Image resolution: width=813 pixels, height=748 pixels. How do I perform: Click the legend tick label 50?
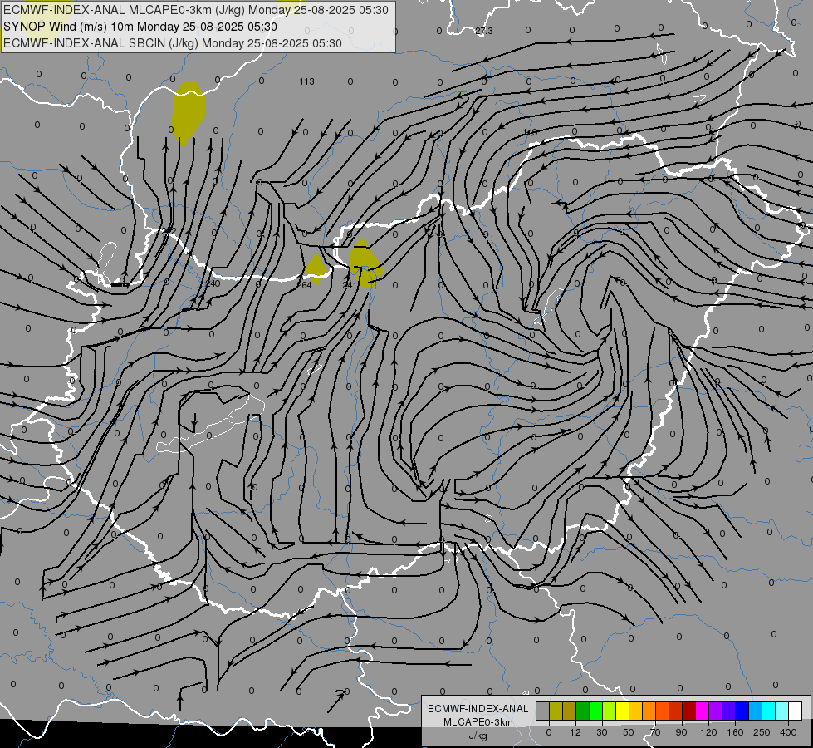(x=629, y=732)
